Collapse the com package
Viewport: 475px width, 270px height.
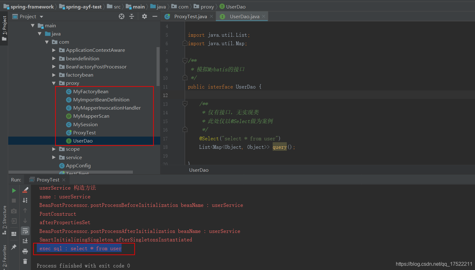[47, 42]
